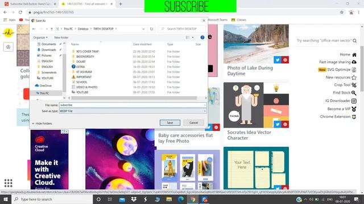This screenshot has width=364, height=204.
Task: Select the SCHOOL folder
Action: (x=81, y=82)
